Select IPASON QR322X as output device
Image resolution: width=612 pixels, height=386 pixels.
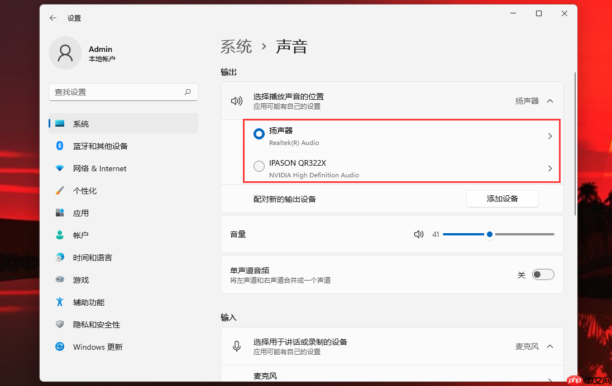[x=259, y=166]
